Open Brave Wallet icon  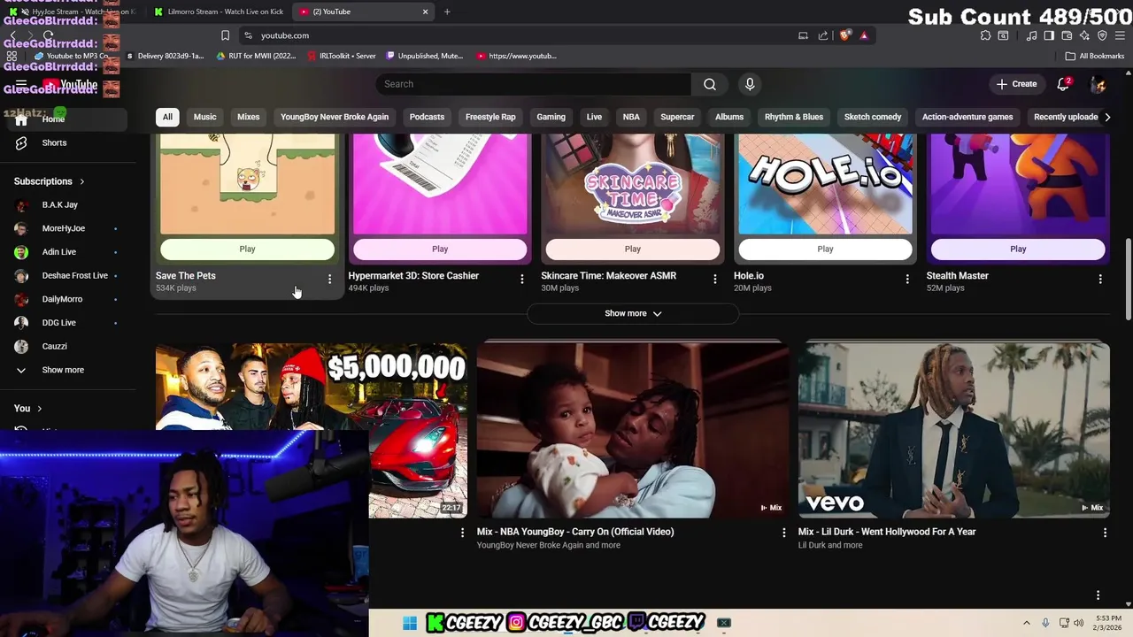click(x=1067, y=35)
